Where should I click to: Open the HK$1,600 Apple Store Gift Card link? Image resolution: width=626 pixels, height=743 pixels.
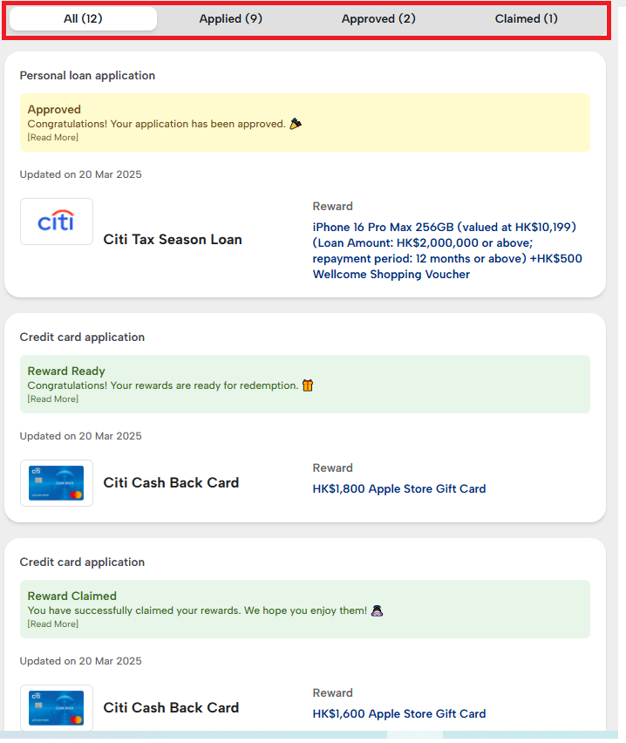pos(399,713)
